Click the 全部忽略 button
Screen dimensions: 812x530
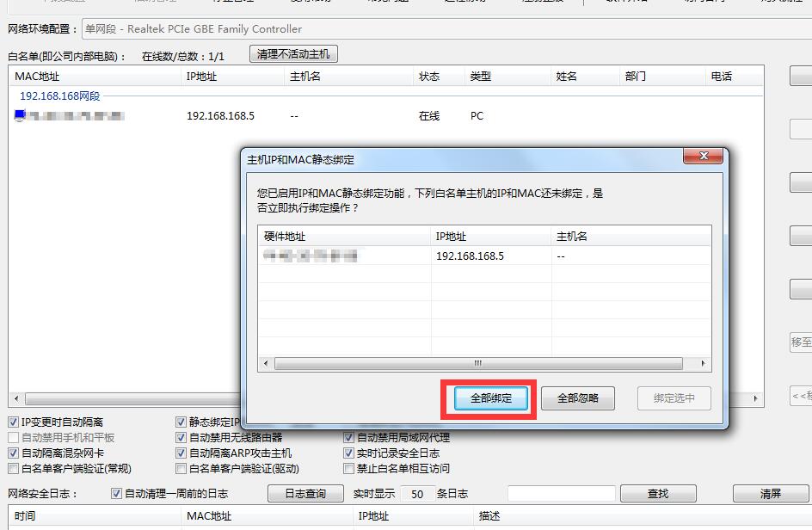point(577,398)
